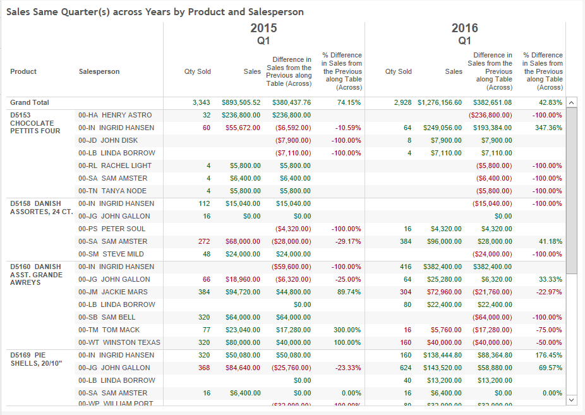Click the scrollbar down arrow
The height and width of the screenshot is (415, 585).
point(572,400)
